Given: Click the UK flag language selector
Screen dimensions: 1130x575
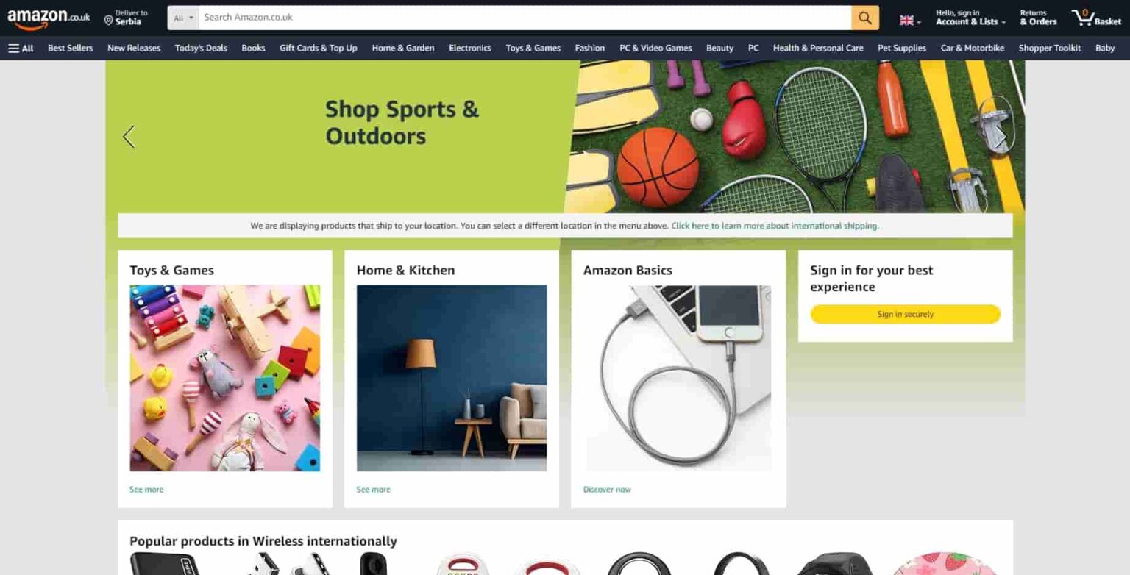Looking at the screenshot, I should (x=909, y=21).
